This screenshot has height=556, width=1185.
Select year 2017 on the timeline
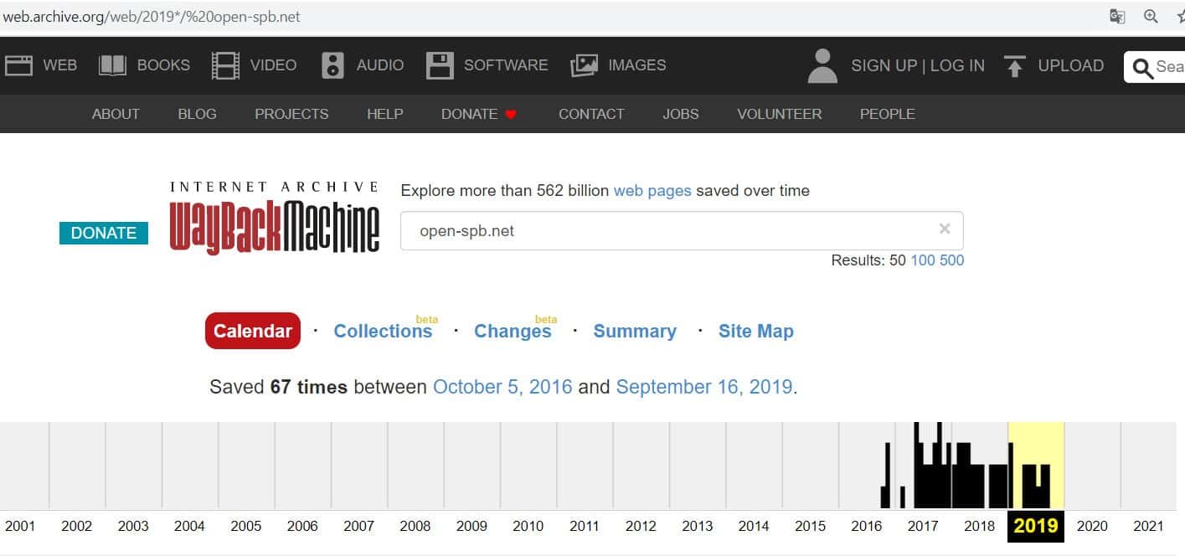click(923, 526)
